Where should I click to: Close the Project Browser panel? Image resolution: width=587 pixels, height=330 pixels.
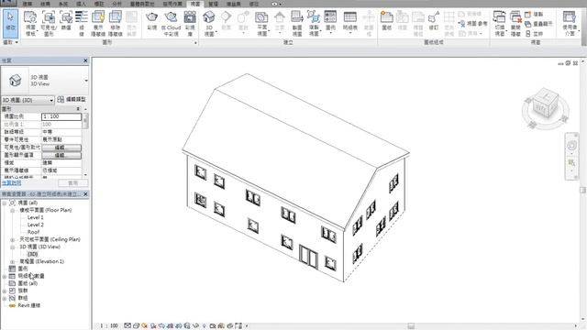point(85,194)
